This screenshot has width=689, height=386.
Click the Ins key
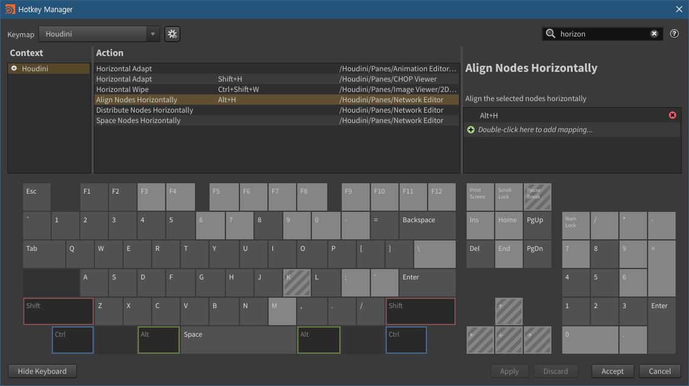[480, 225]
